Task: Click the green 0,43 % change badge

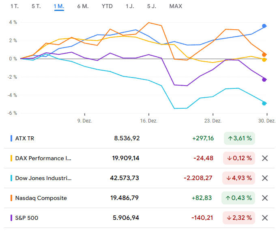Action: pyautogui.click(x=238, y=198)
